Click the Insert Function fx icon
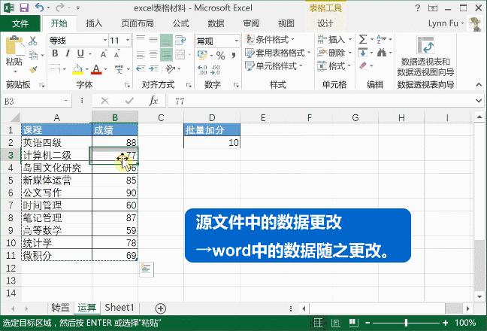Screen dimensions: 487x331 153,101
